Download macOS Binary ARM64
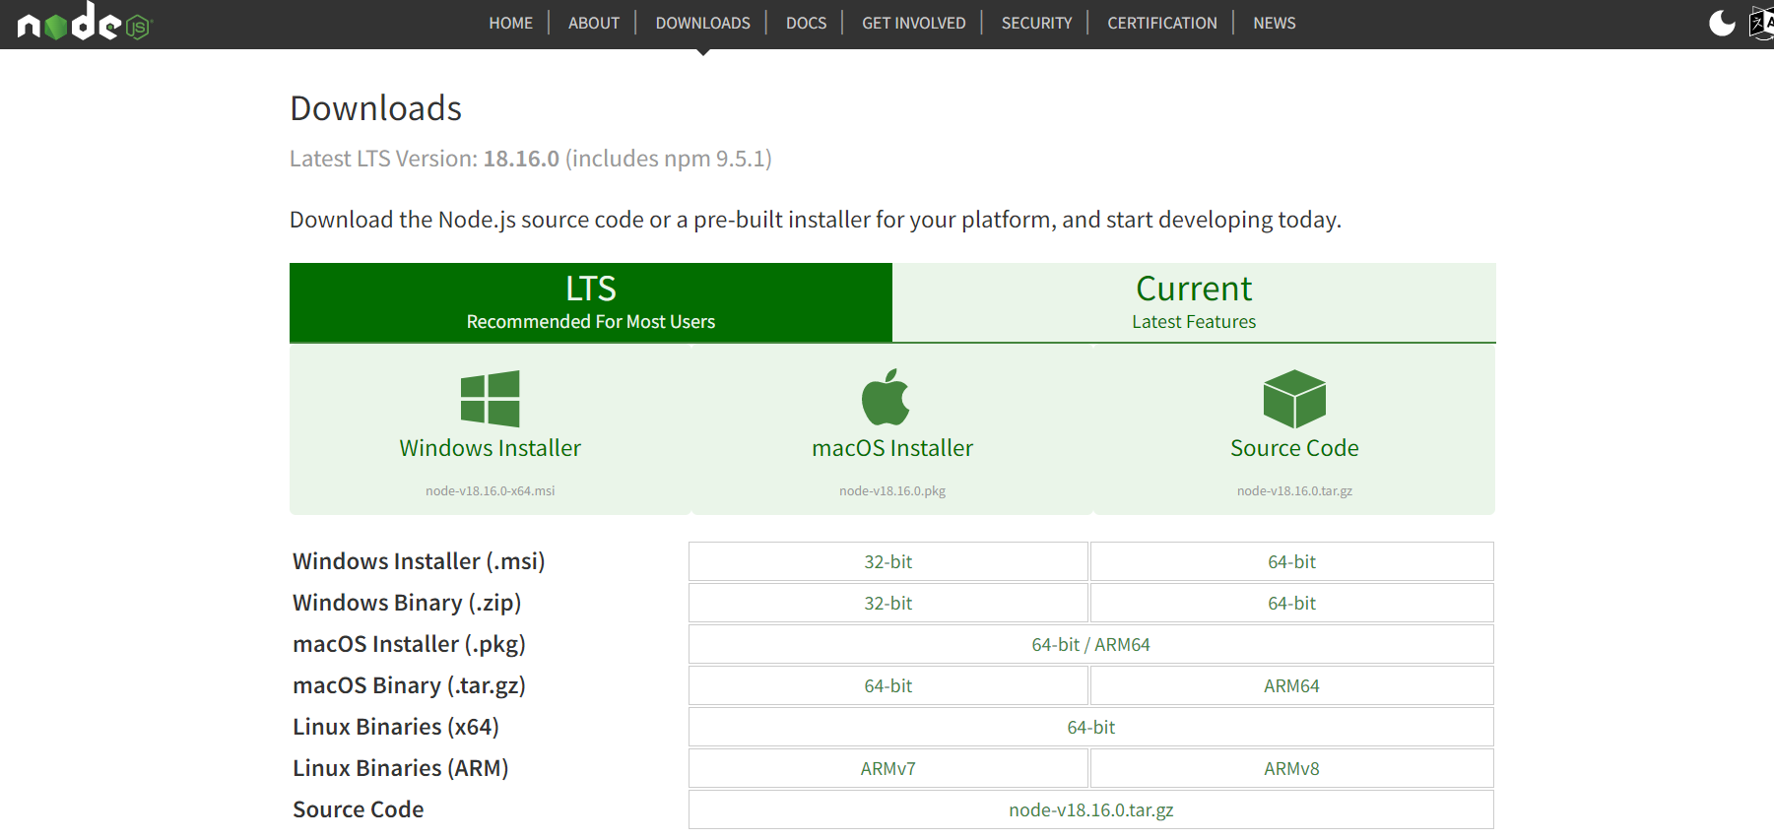The height and width of the screenshot is (839, 1774). pos(1292,685)
